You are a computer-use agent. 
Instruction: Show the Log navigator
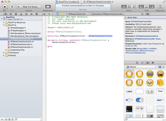(37, 14)
